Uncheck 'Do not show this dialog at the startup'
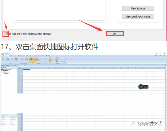The height and width of the screenshot is (131, 167). coord(6,34)
